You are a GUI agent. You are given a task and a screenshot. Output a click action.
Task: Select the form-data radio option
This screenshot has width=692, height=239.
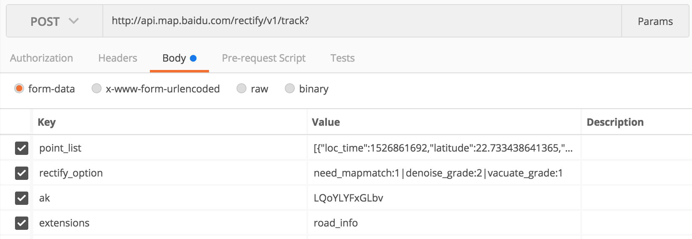click(19, 89)
